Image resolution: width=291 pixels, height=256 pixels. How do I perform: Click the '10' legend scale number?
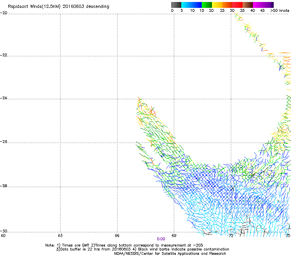[x=192, y=11]
